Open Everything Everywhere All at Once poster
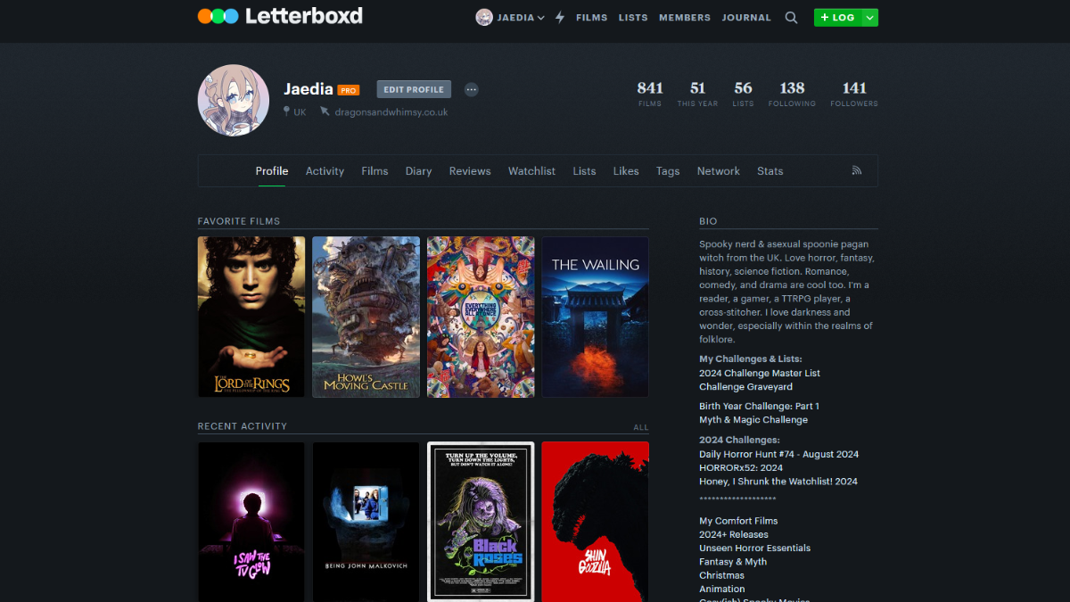 click(x=481, y=317)
